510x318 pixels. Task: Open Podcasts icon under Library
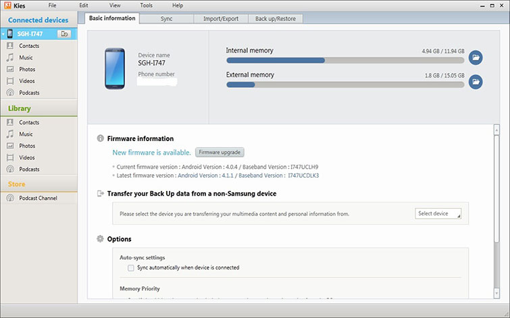click(10, 169)
